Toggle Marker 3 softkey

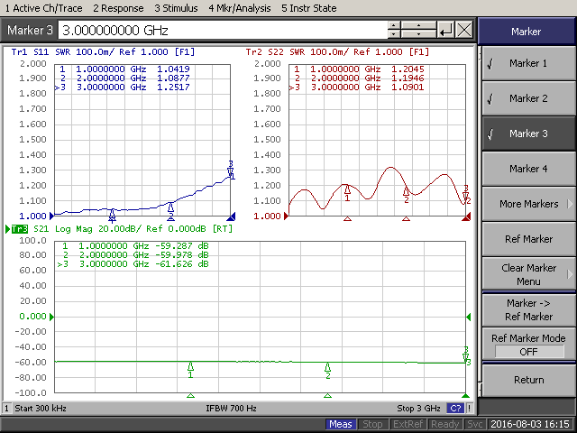[x=528, y=134]
